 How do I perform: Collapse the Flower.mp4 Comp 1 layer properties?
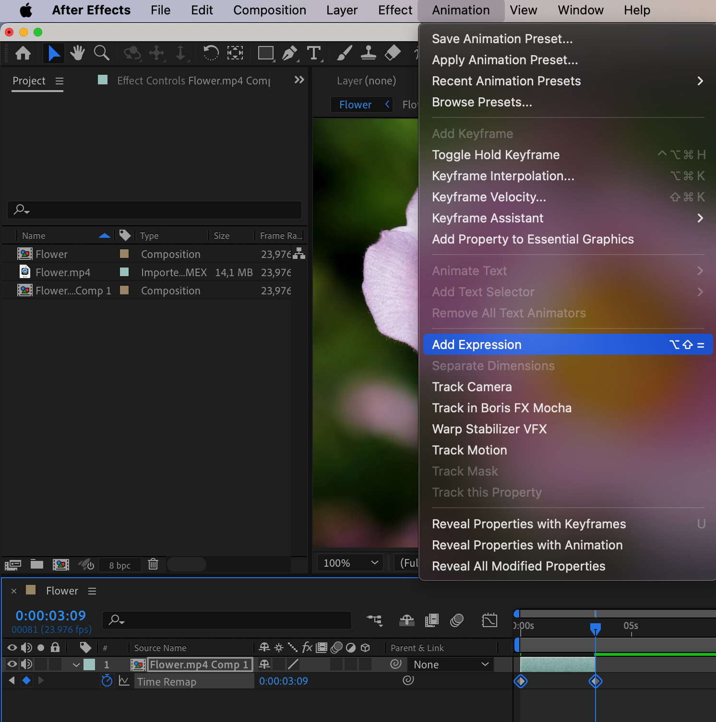76,664
